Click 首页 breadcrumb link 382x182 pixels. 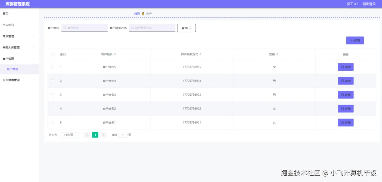pyautogui.click(x=137, y=14)
